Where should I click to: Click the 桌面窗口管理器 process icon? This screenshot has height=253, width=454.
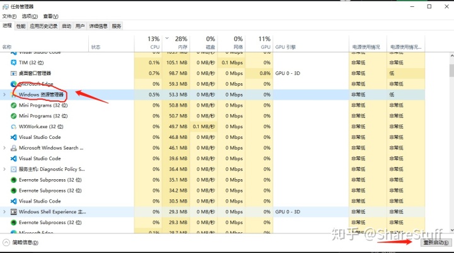(14, 73)
